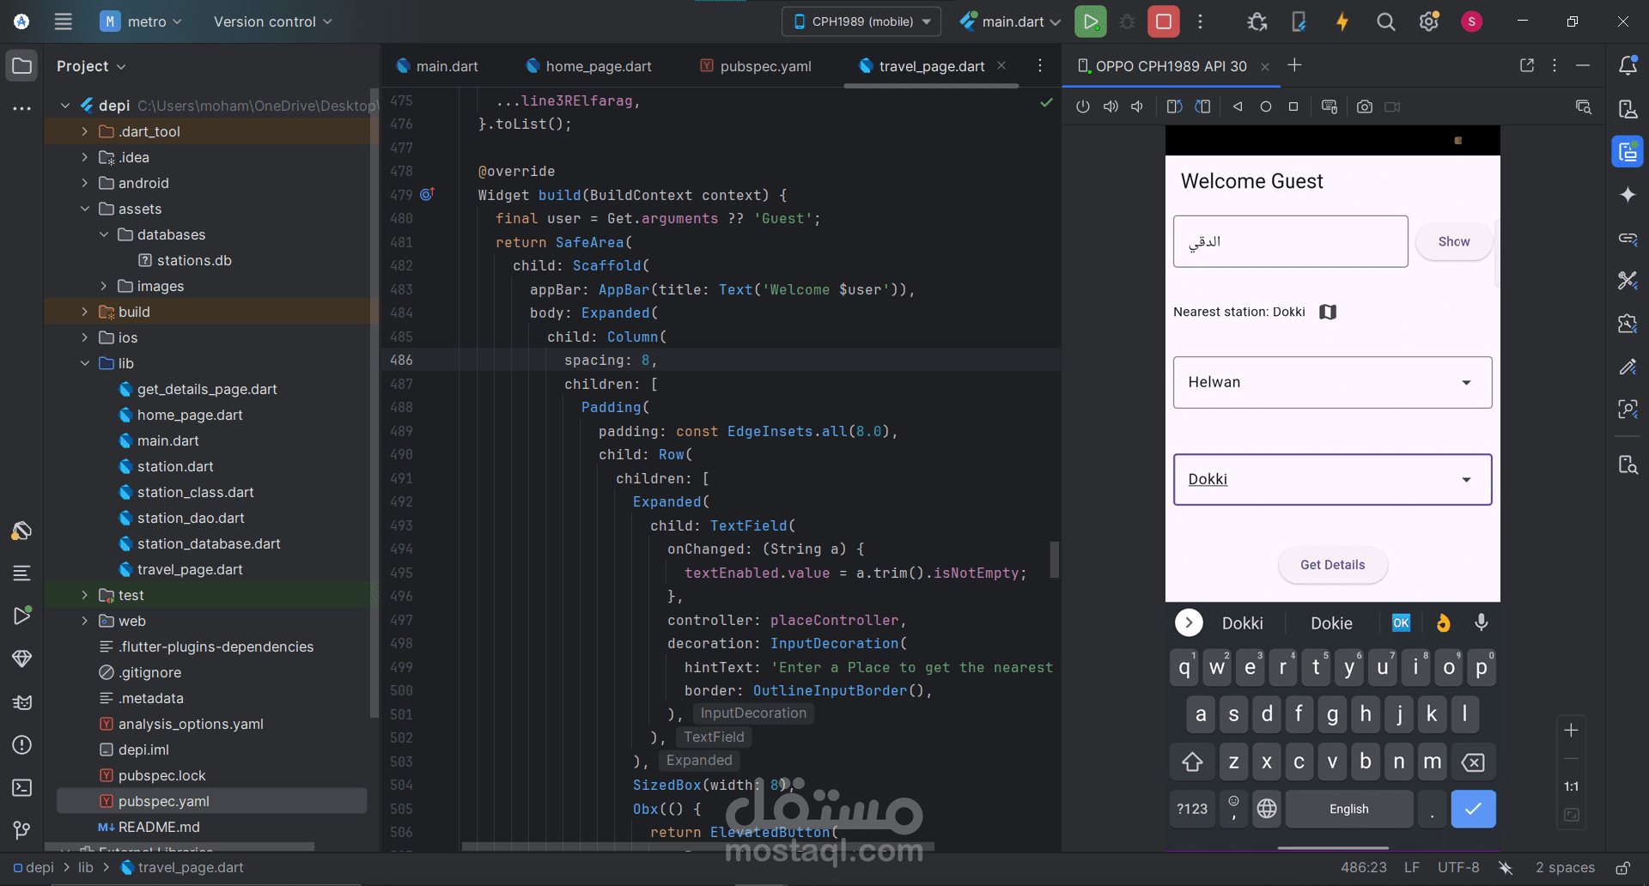Click UTF-8 encoding in status bar
The height and width of the screenshot is (886, 1649).
[1458, 868]
